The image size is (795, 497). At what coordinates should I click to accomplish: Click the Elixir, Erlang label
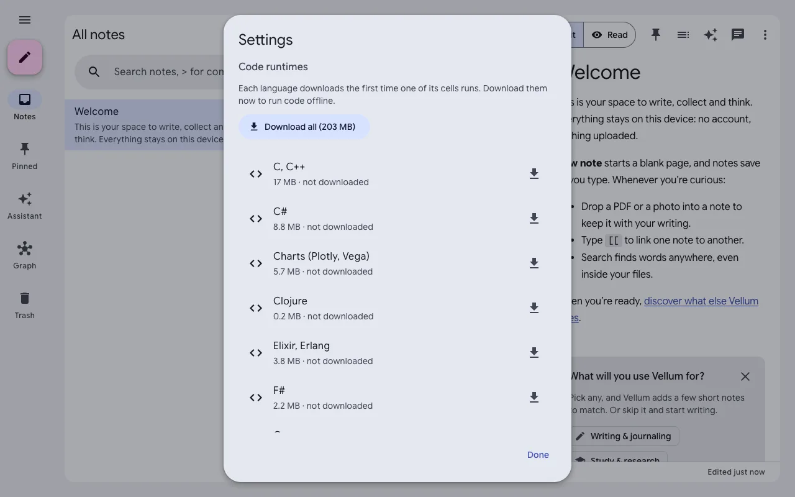[x=301, y=345]
